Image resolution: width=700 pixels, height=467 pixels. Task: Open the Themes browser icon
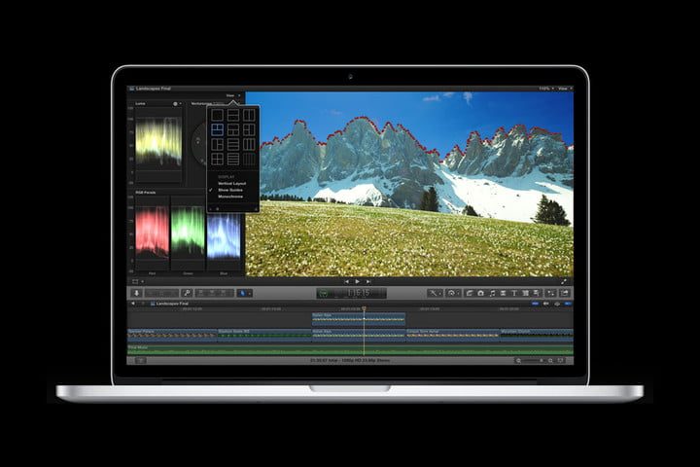(536, 293)
